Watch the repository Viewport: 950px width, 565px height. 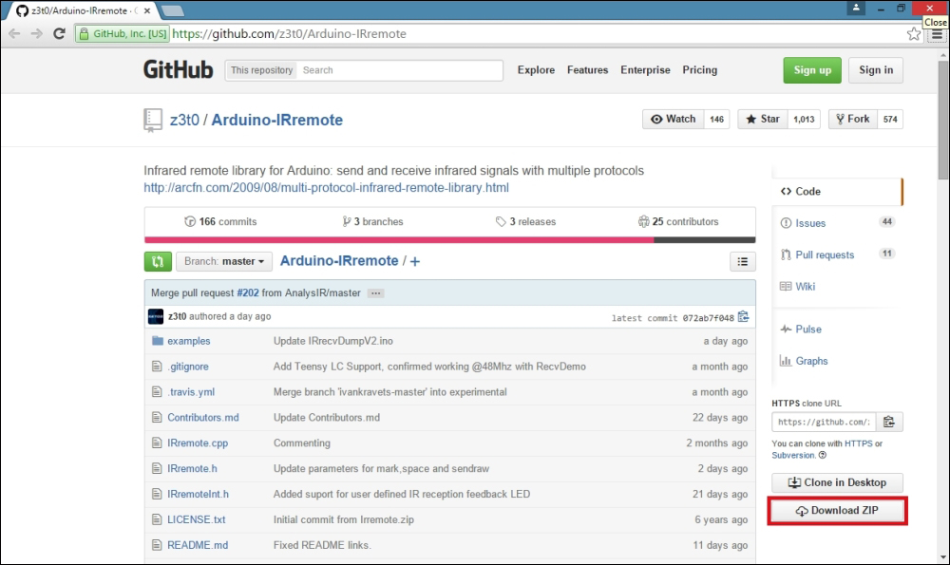pyautogui.click(x=674, y=120)
